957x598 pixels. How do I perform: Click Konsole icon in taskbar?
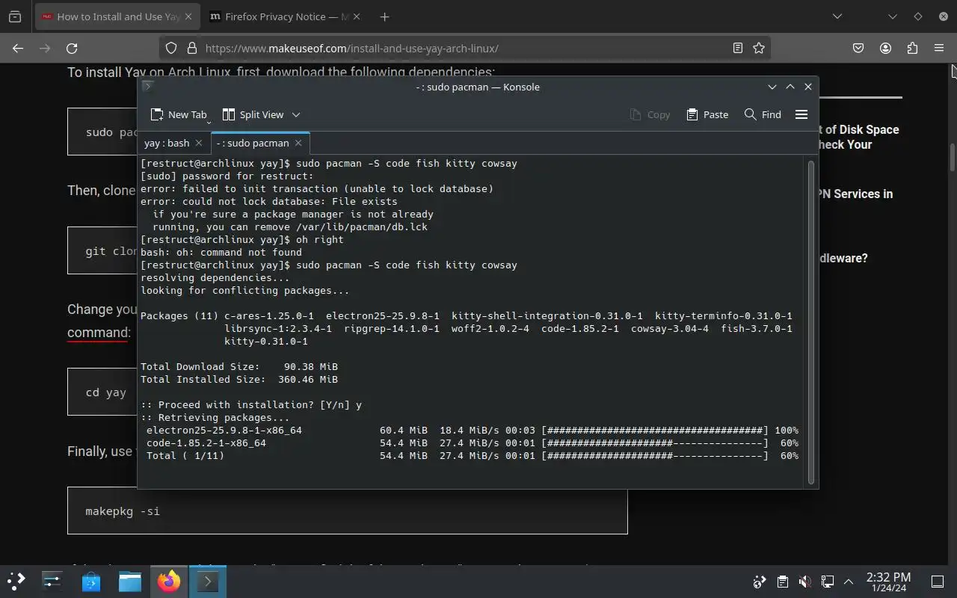click(x=208, y=581)
